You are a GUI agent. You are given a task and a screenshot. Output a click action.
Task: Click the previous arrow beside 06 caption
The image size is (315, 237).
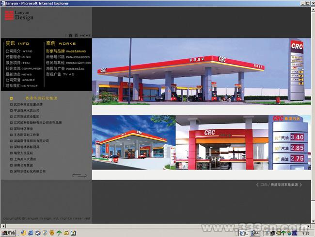pos(257,185)
